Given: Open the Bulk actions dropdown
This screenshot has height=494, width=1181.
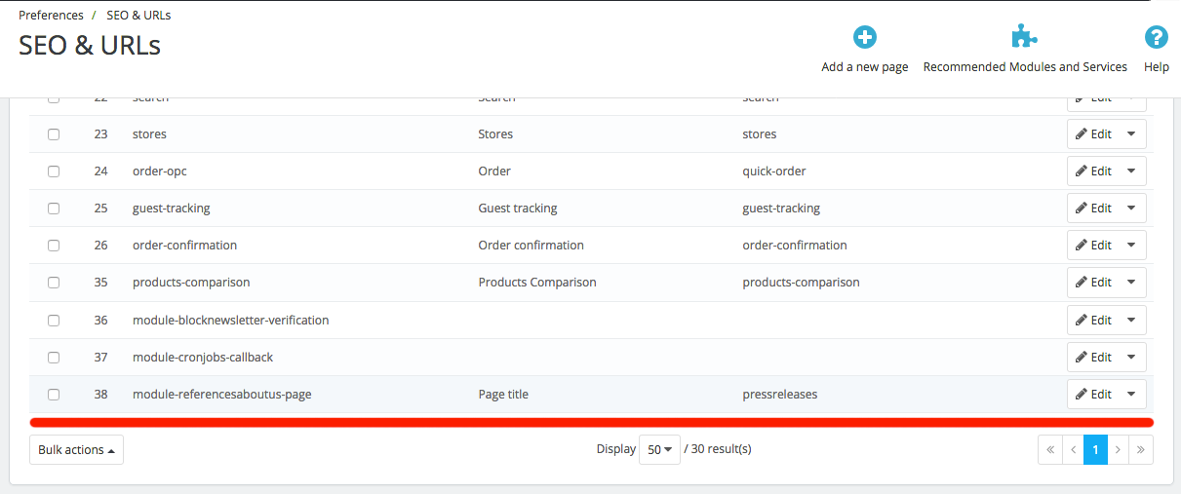Looking at the screenshot, I should pyautogui.click(x=76, y=450).
